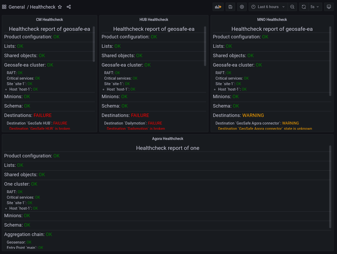Select 'Destinations: FAILURE' in HUB panel
This screenshot has height=254, width=337.
pos(125,115)
